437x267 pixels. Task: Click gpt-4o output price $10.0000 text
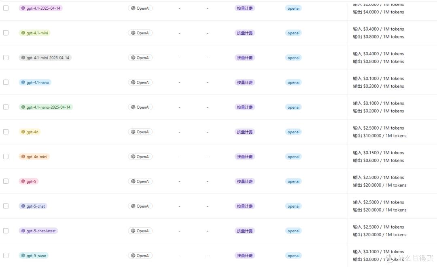point(372,136)
